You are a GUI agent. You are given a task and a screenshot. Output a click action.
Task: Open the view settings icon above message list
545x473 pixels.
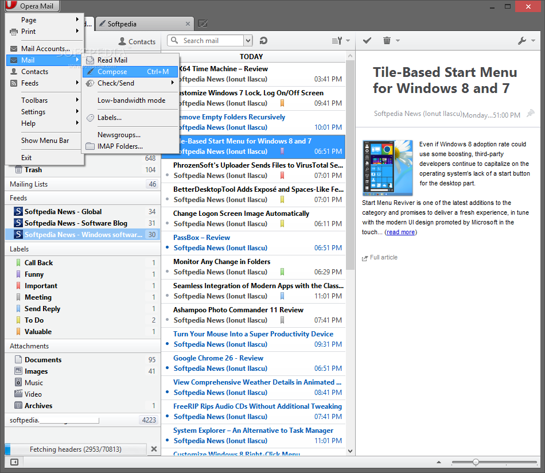click(337, 41)
